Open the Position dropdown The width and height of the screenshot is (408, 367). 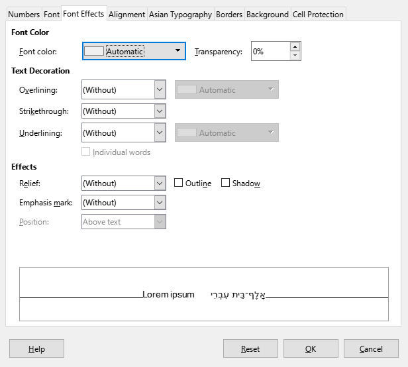point(124,222)
